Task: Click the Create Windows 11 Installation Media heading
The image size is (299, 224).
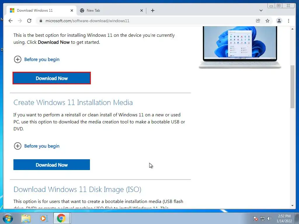Action: (x=73, y=102)
